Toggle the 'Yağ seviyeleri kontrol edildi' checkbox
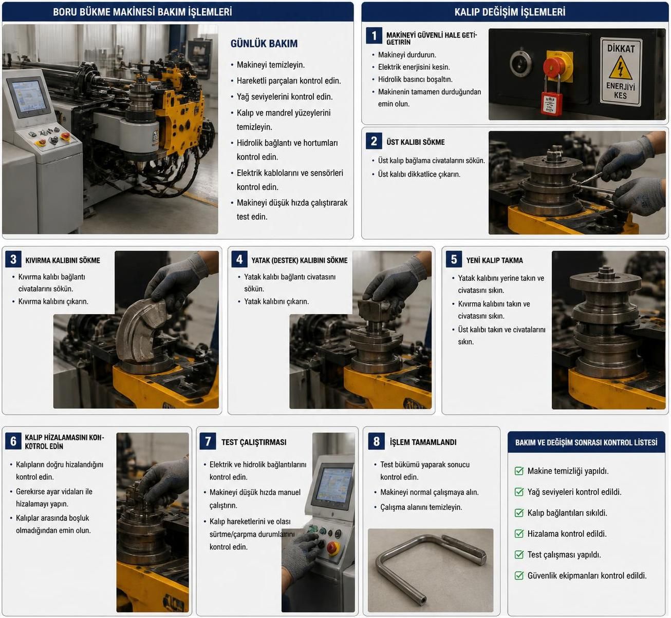 [x=519, y=492]
